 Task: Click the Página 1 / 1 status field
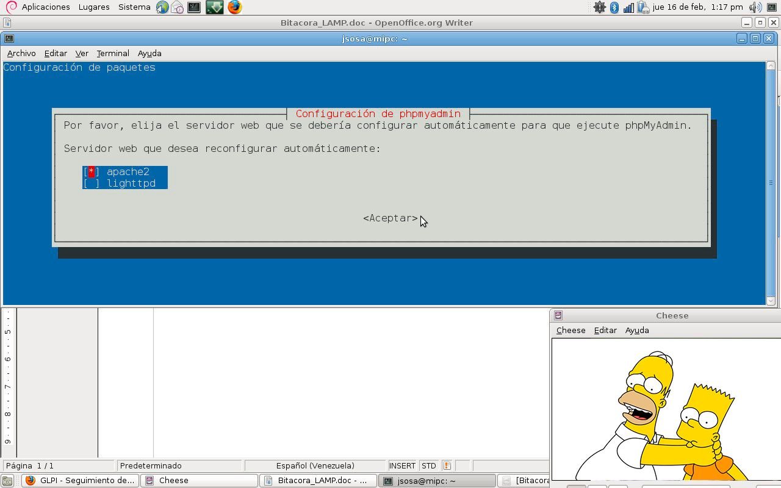[x=59, y=465]
